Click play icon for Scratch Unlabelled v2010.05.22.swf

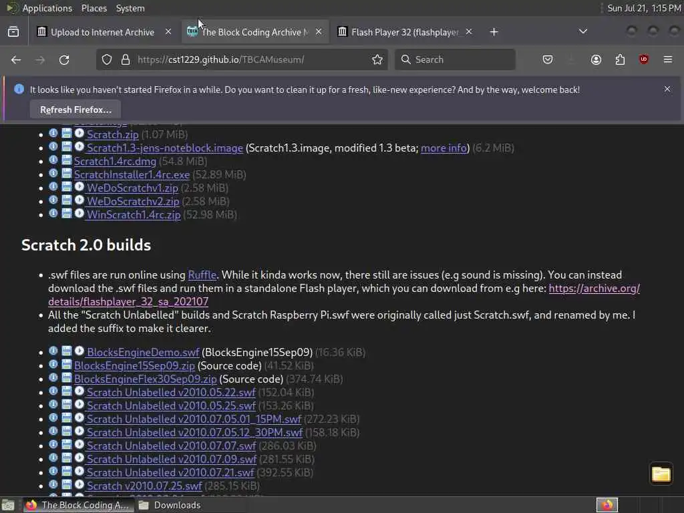click(79, 391)
